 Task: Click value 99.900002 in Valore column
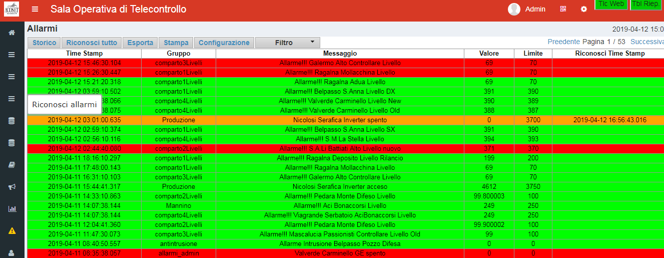pyautogui.click(x=489, y=225)
